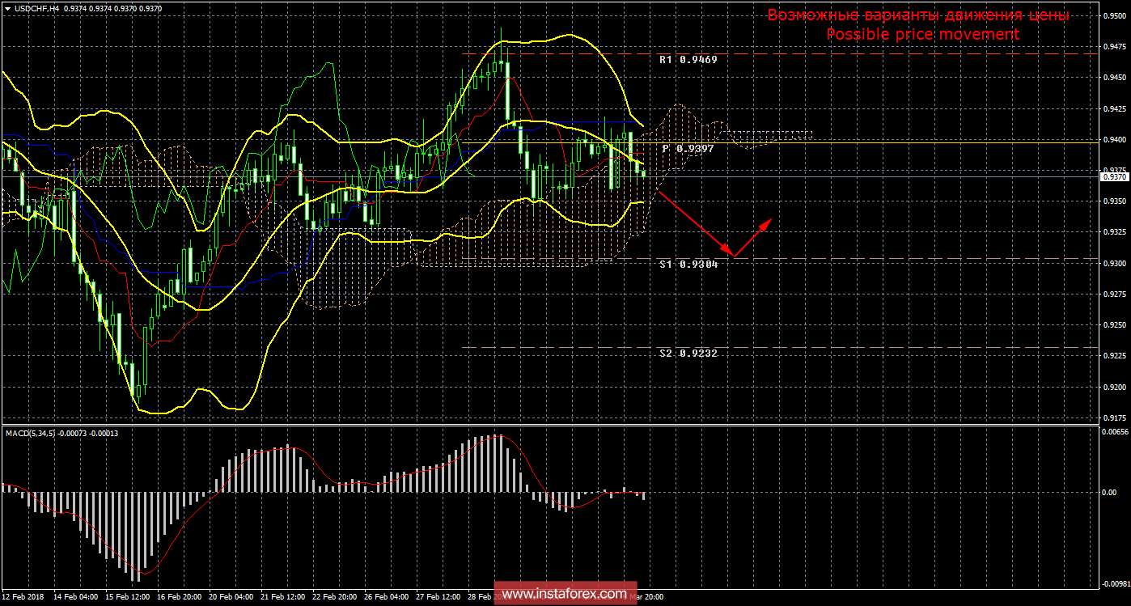This screenshot has width=1131, height=606.
Task: Click the 0.9250 price axis label
Action: [x=1115, y=325]
